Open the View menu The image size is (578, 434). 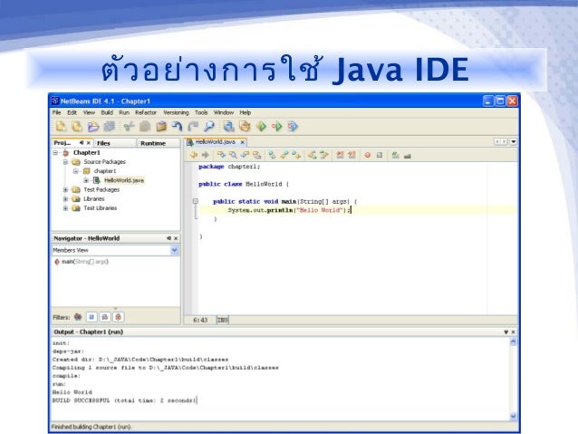pos(89,112)
